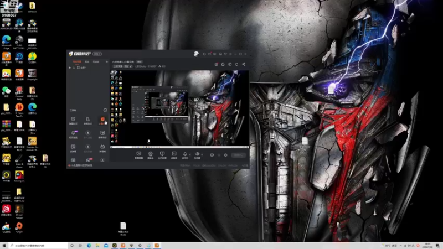Open the Propnight desktop shortcut
Image resolution: width=443 pixels, height=249 pixels.
coord(32,75)
